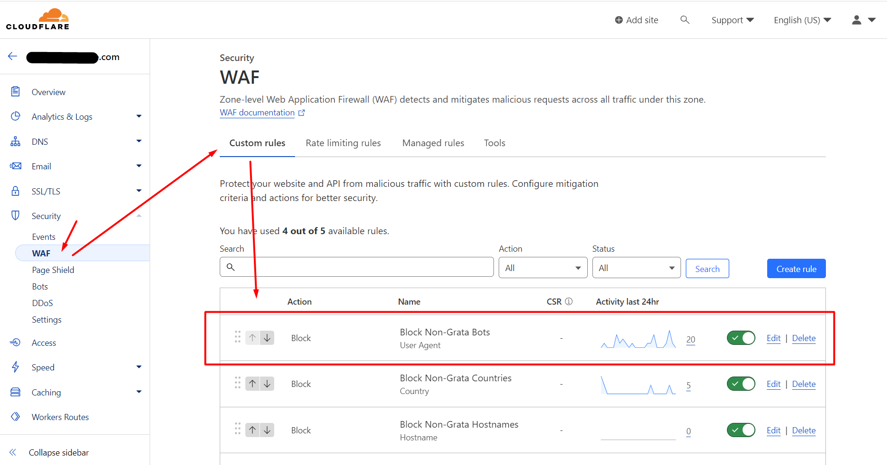Click the Analytics & Logs chart icon

16,116
